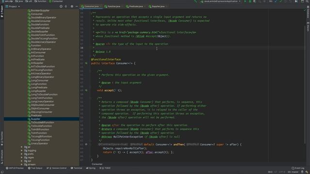Select the Predicate class in project tree
Image resolution: width=310 pixels, height=174 pixels.
pos(36,116)
